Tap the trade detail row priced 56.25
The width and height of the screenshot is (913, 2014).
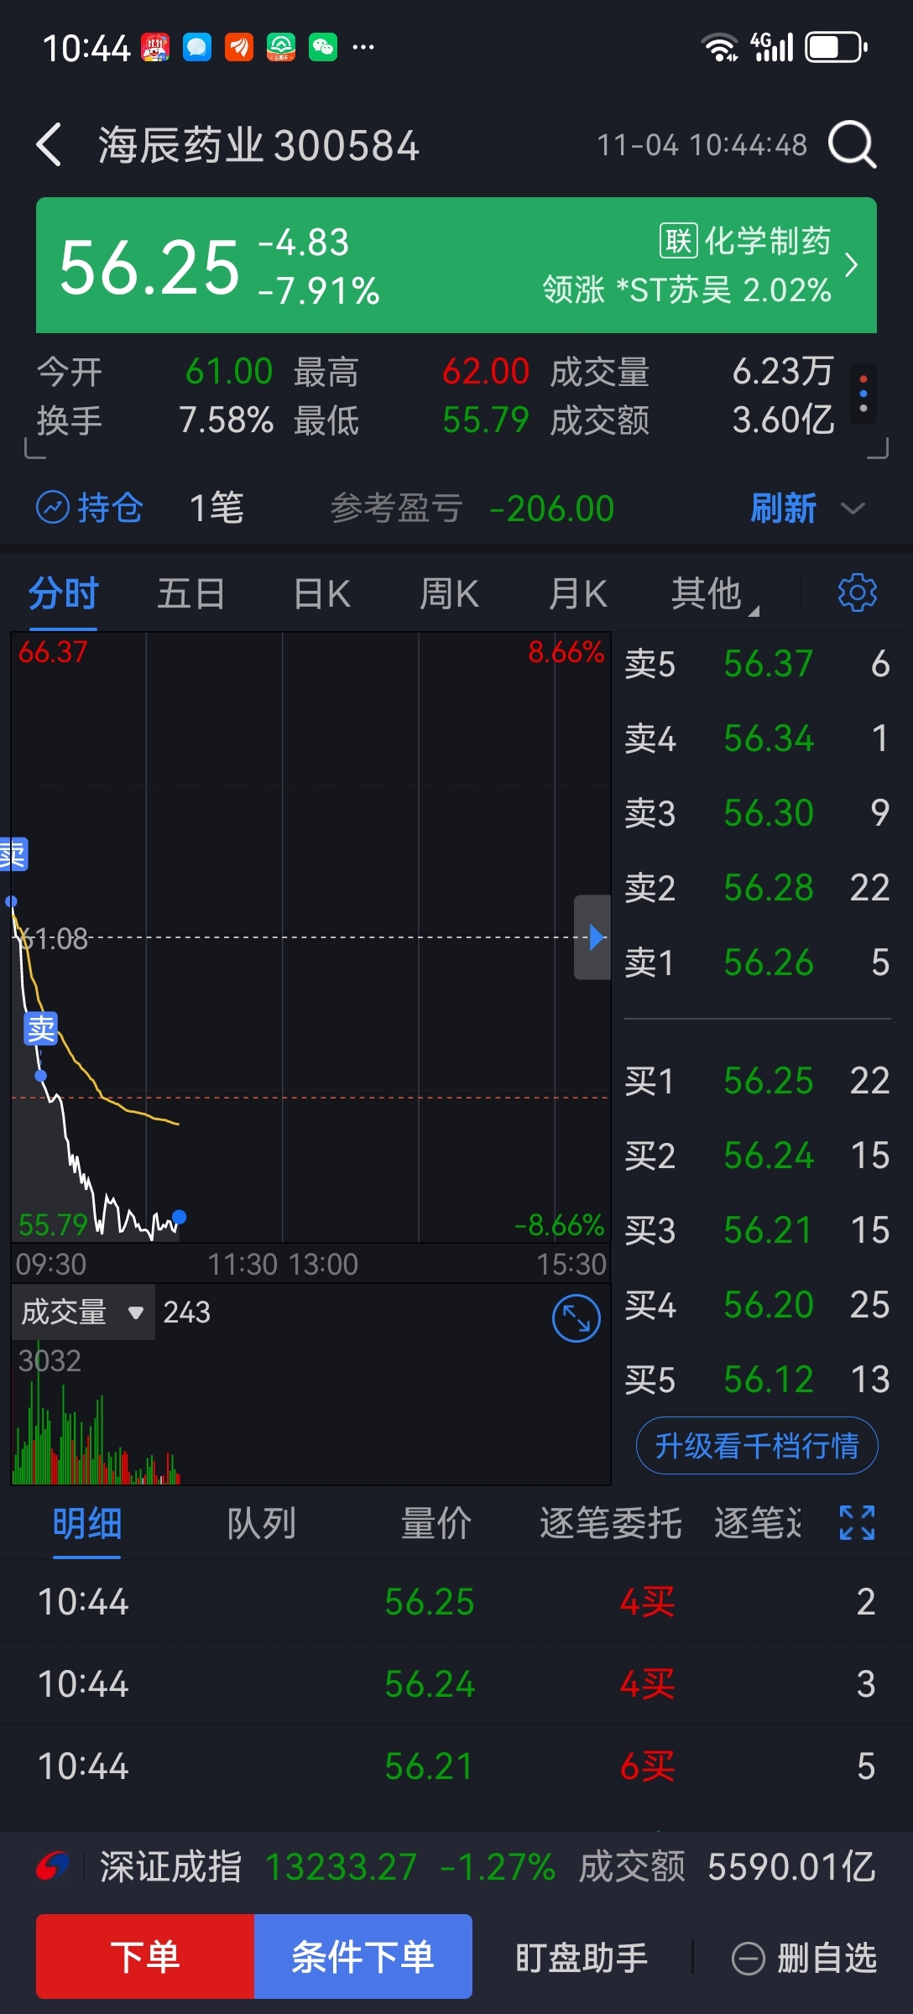[x=456, y=1601]
